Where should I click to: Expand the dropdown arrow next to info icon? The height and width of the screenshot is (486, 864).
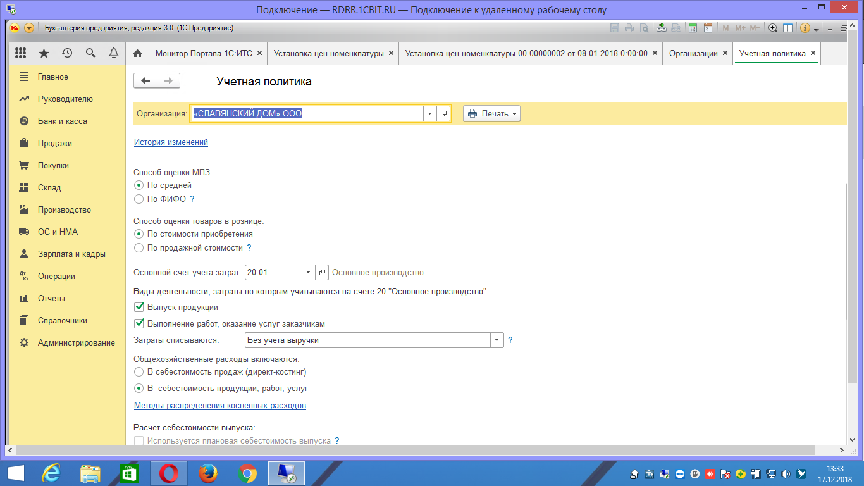coord(817,28)
